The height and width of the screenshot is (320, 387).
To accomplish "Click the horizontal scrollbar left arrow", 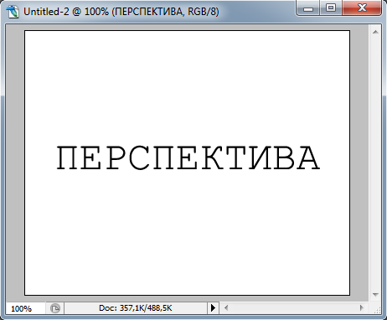I will [226, 308].
